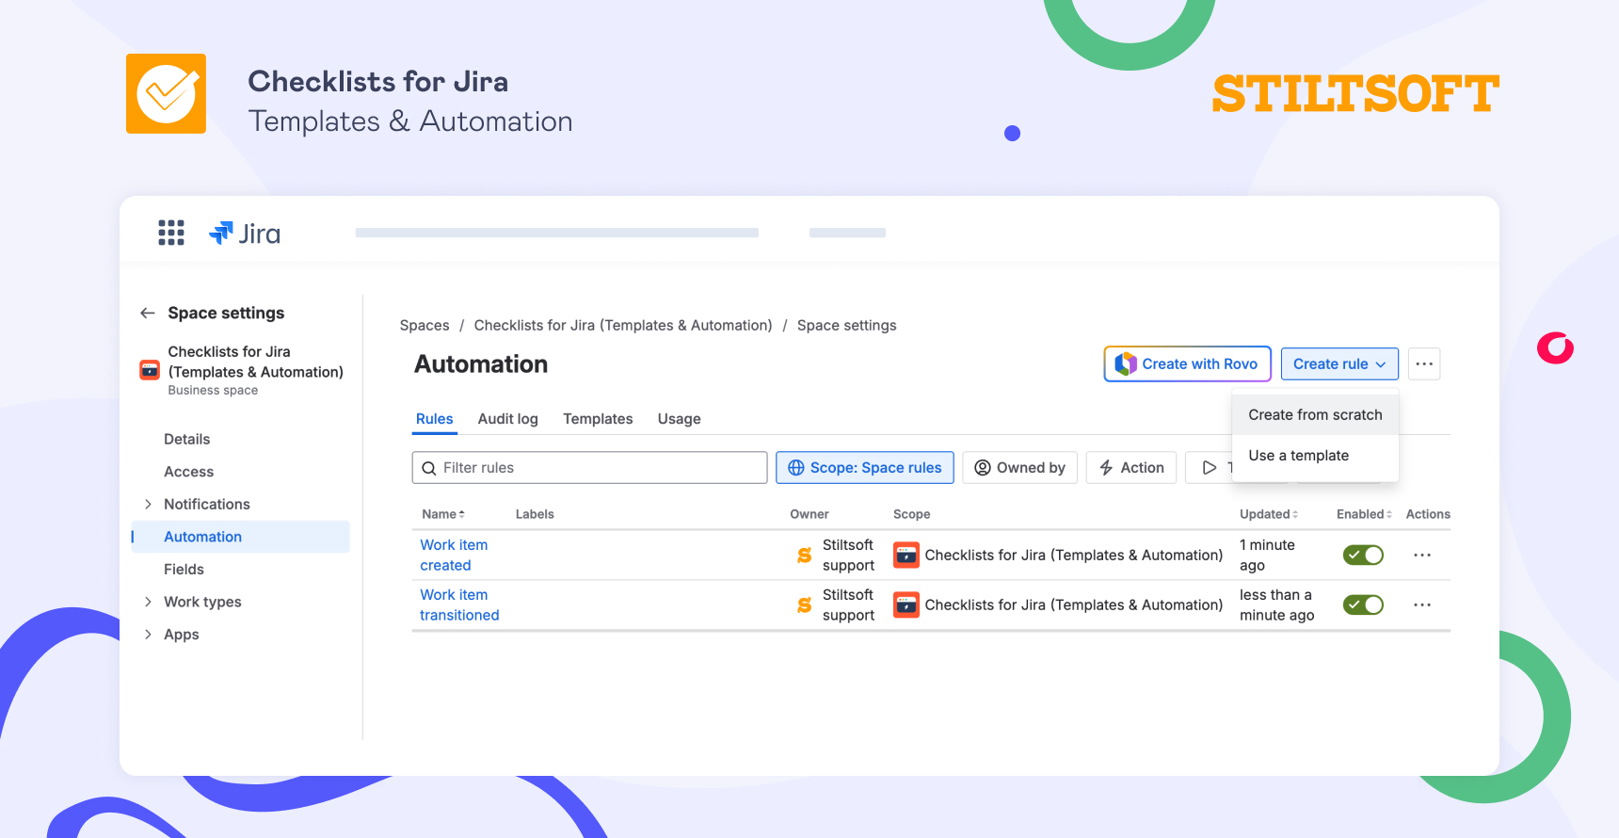The width and height of the screenshot is (1619, 838).
Task: Click scope space icon in Work item created row
Action: point(906,555)
